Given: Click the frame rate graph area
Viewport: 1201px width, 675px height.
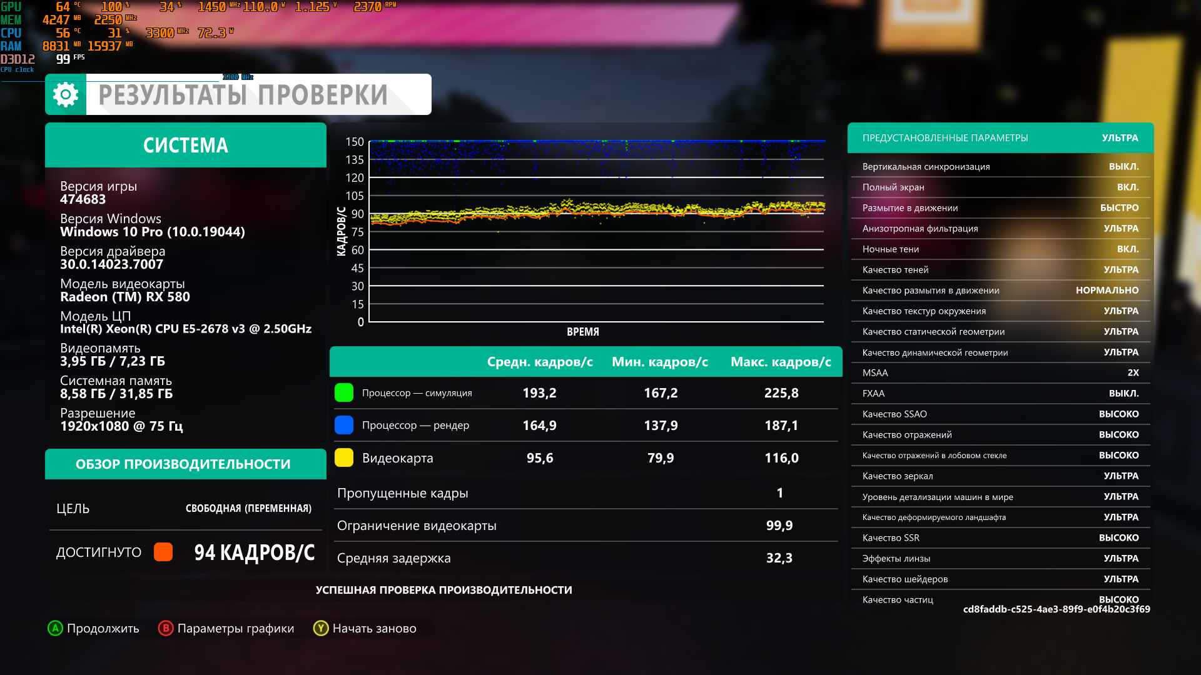Looking at the screenshot, I should (x=597, y=231).
